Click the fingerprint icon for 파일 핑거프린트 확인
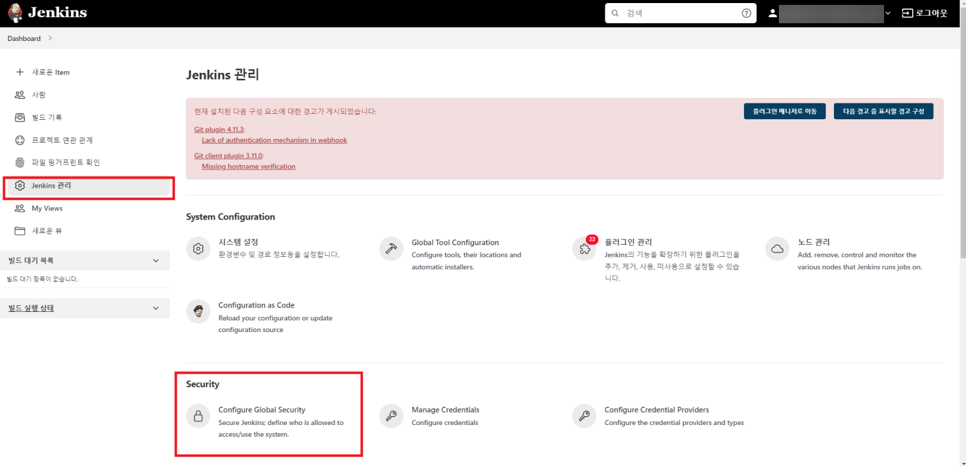Screen dimensions: 966x466 (20, 163)
